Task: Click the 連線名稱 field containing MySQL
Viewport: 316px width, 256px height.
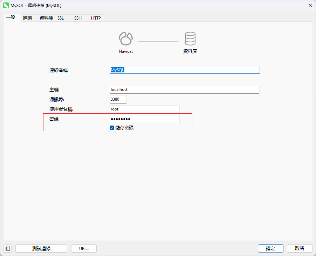Action: 184,70
